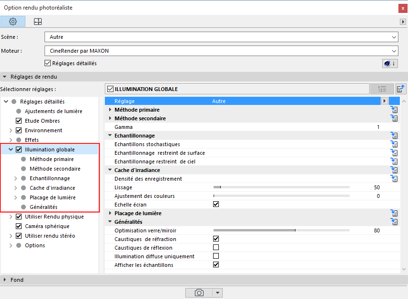Expand Placage de lumière in the tree
Image resolution: width=408 pixels, height=299 pixels.
pos(16,198)
